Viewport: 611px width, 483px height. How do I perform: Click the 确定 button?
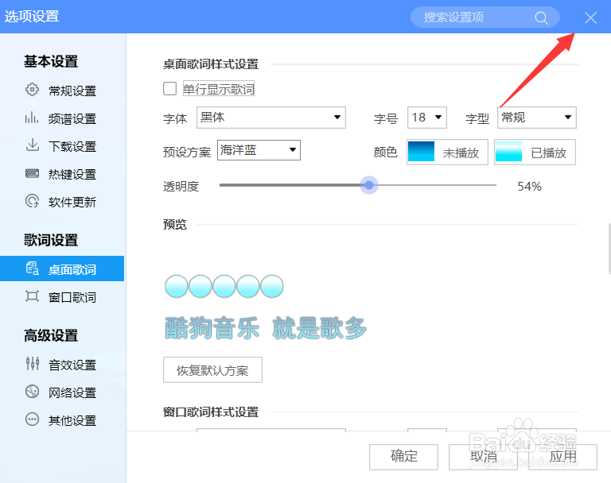(403, 457)
